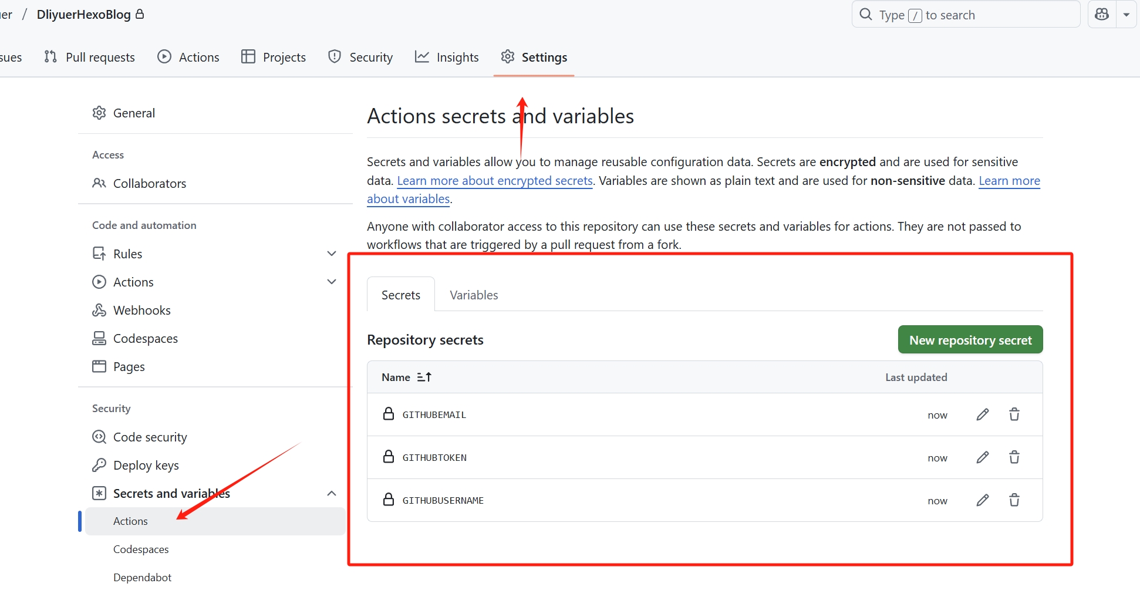Edit the GITHUBUSERNAME secret with pencil icon
The image size is (1140, 590).
point(983,500)
